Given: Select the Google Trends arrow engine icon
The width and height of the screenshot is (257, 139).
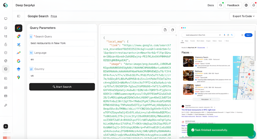Looking at the screenshot, I should coord(19,53).
